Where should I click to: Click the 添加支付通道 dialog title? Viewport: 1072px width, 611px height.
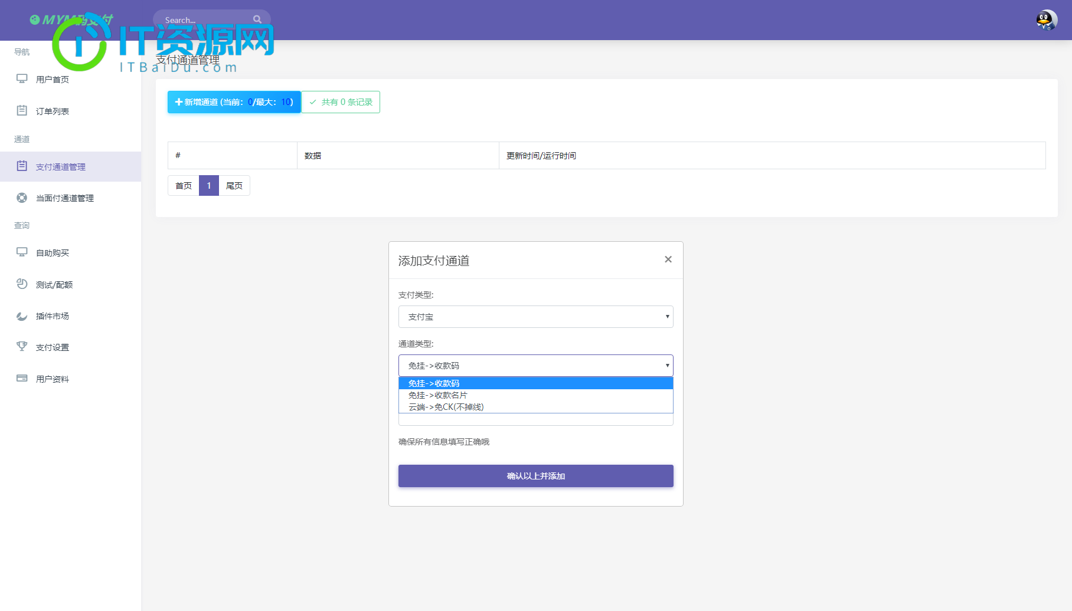434,261
